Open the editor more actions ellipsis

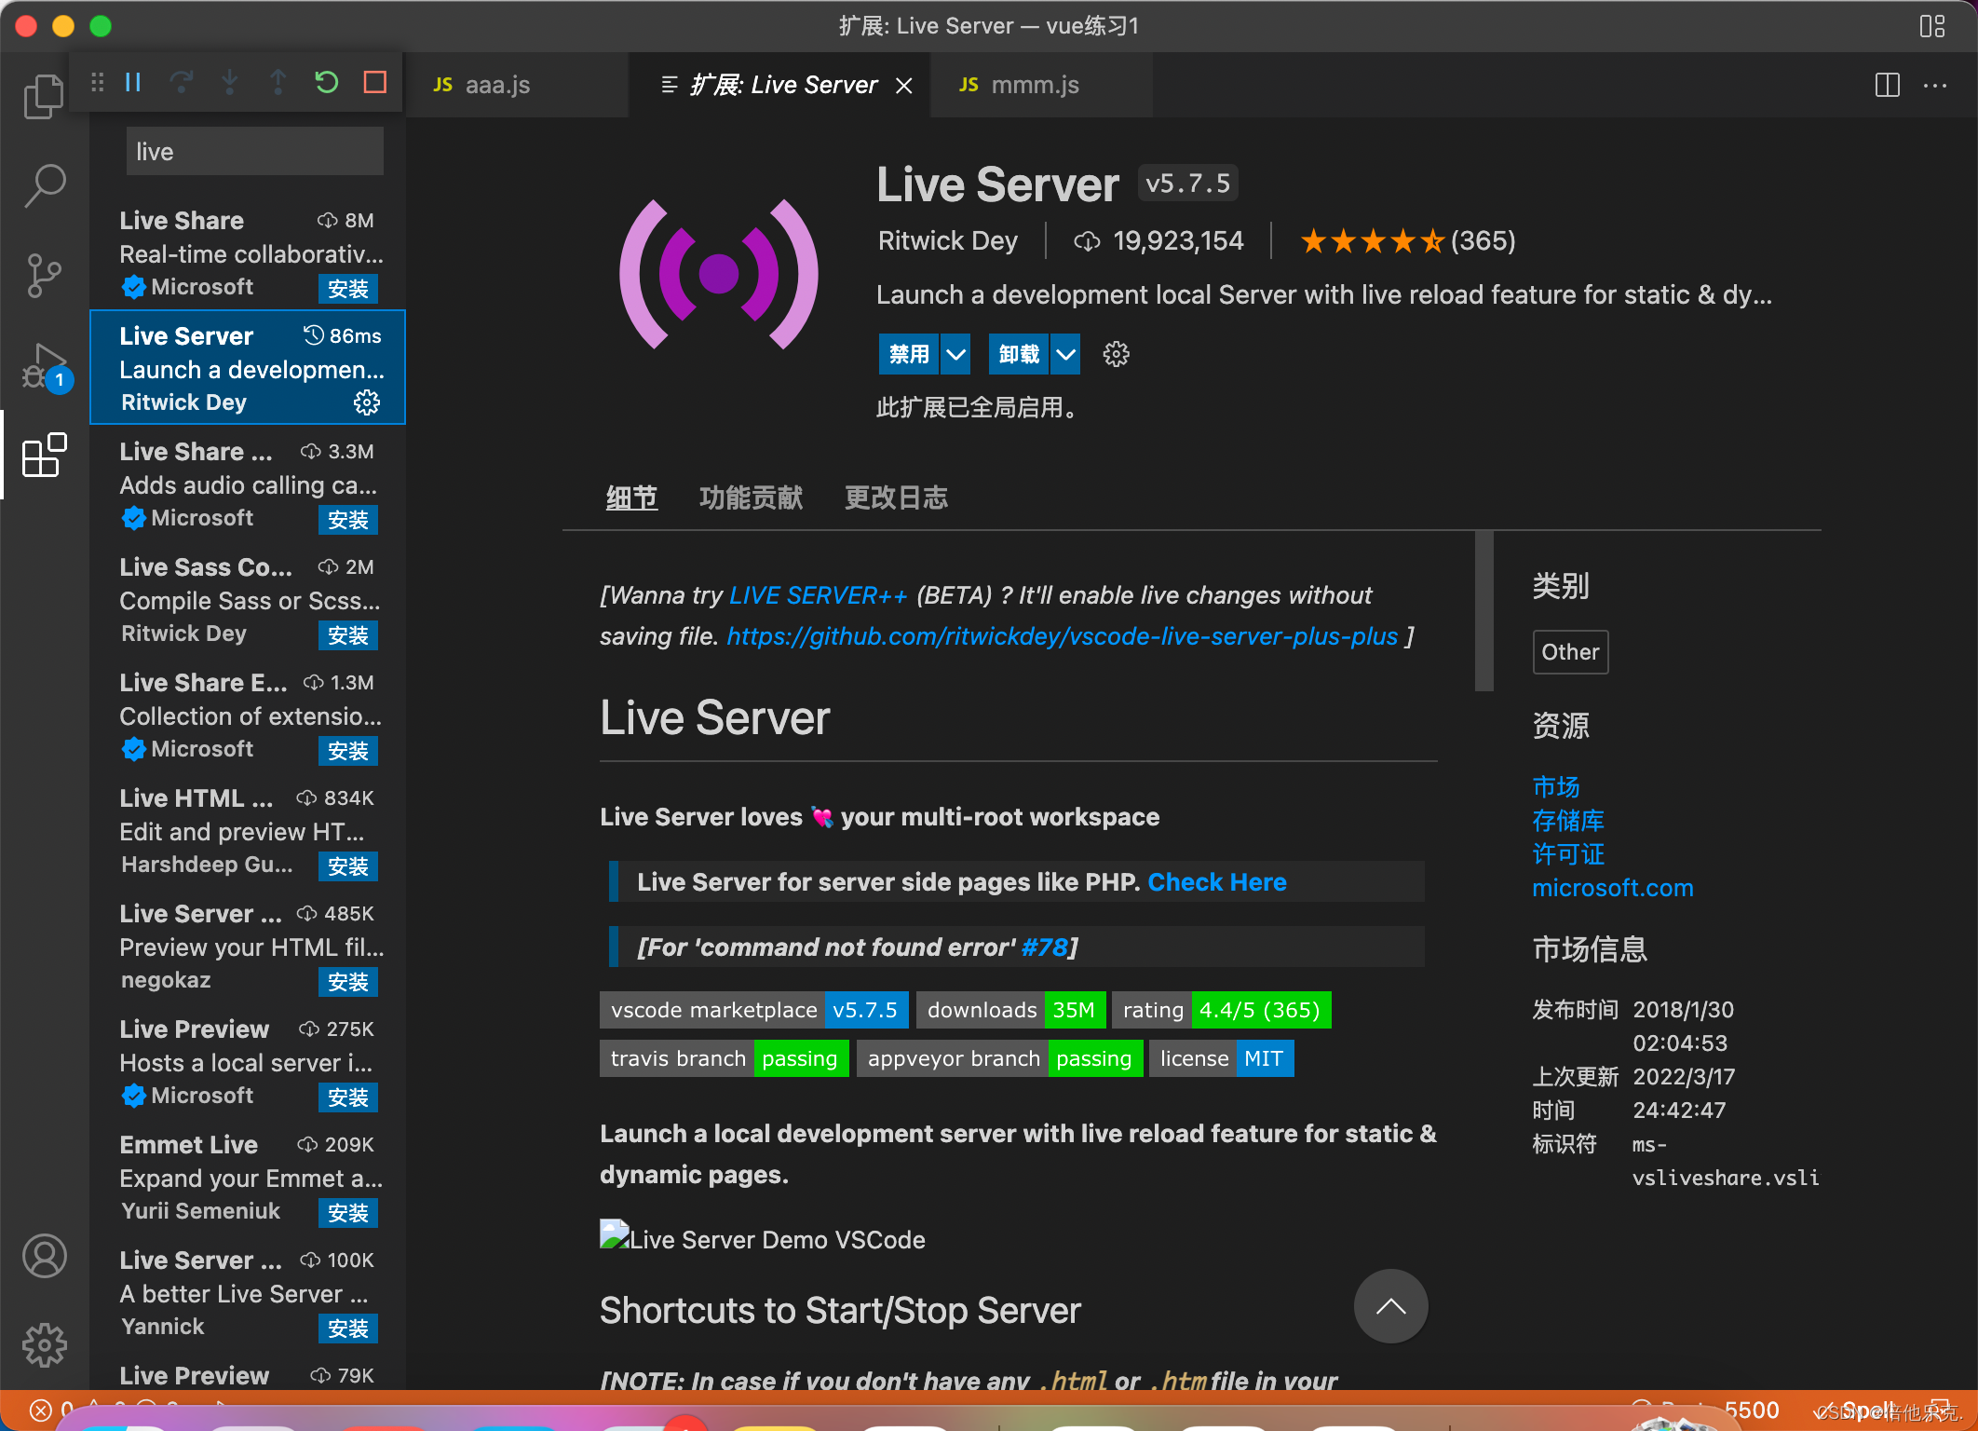(1935, 85)
